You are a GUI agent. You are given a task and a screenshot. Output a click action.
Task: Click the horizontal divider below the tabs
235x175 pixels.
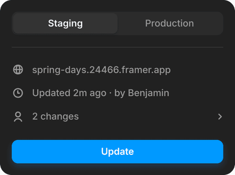pos(117,47)
